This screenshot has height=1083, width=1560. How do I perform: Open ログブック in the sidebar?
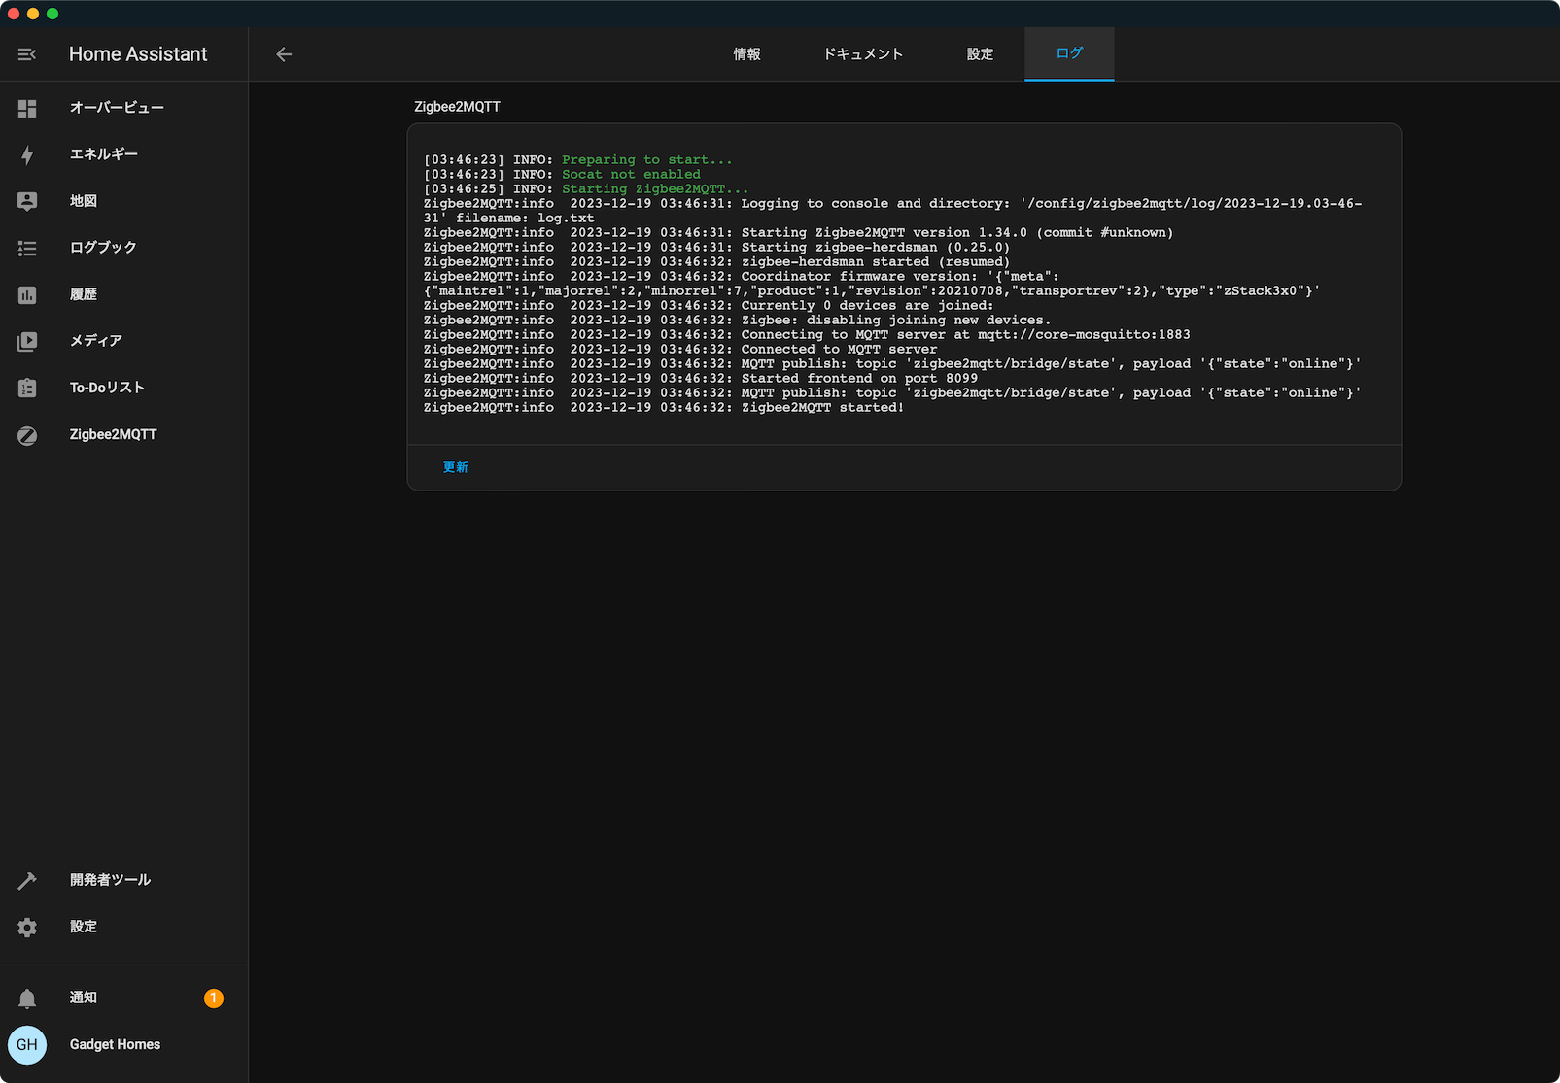point(103,248)
